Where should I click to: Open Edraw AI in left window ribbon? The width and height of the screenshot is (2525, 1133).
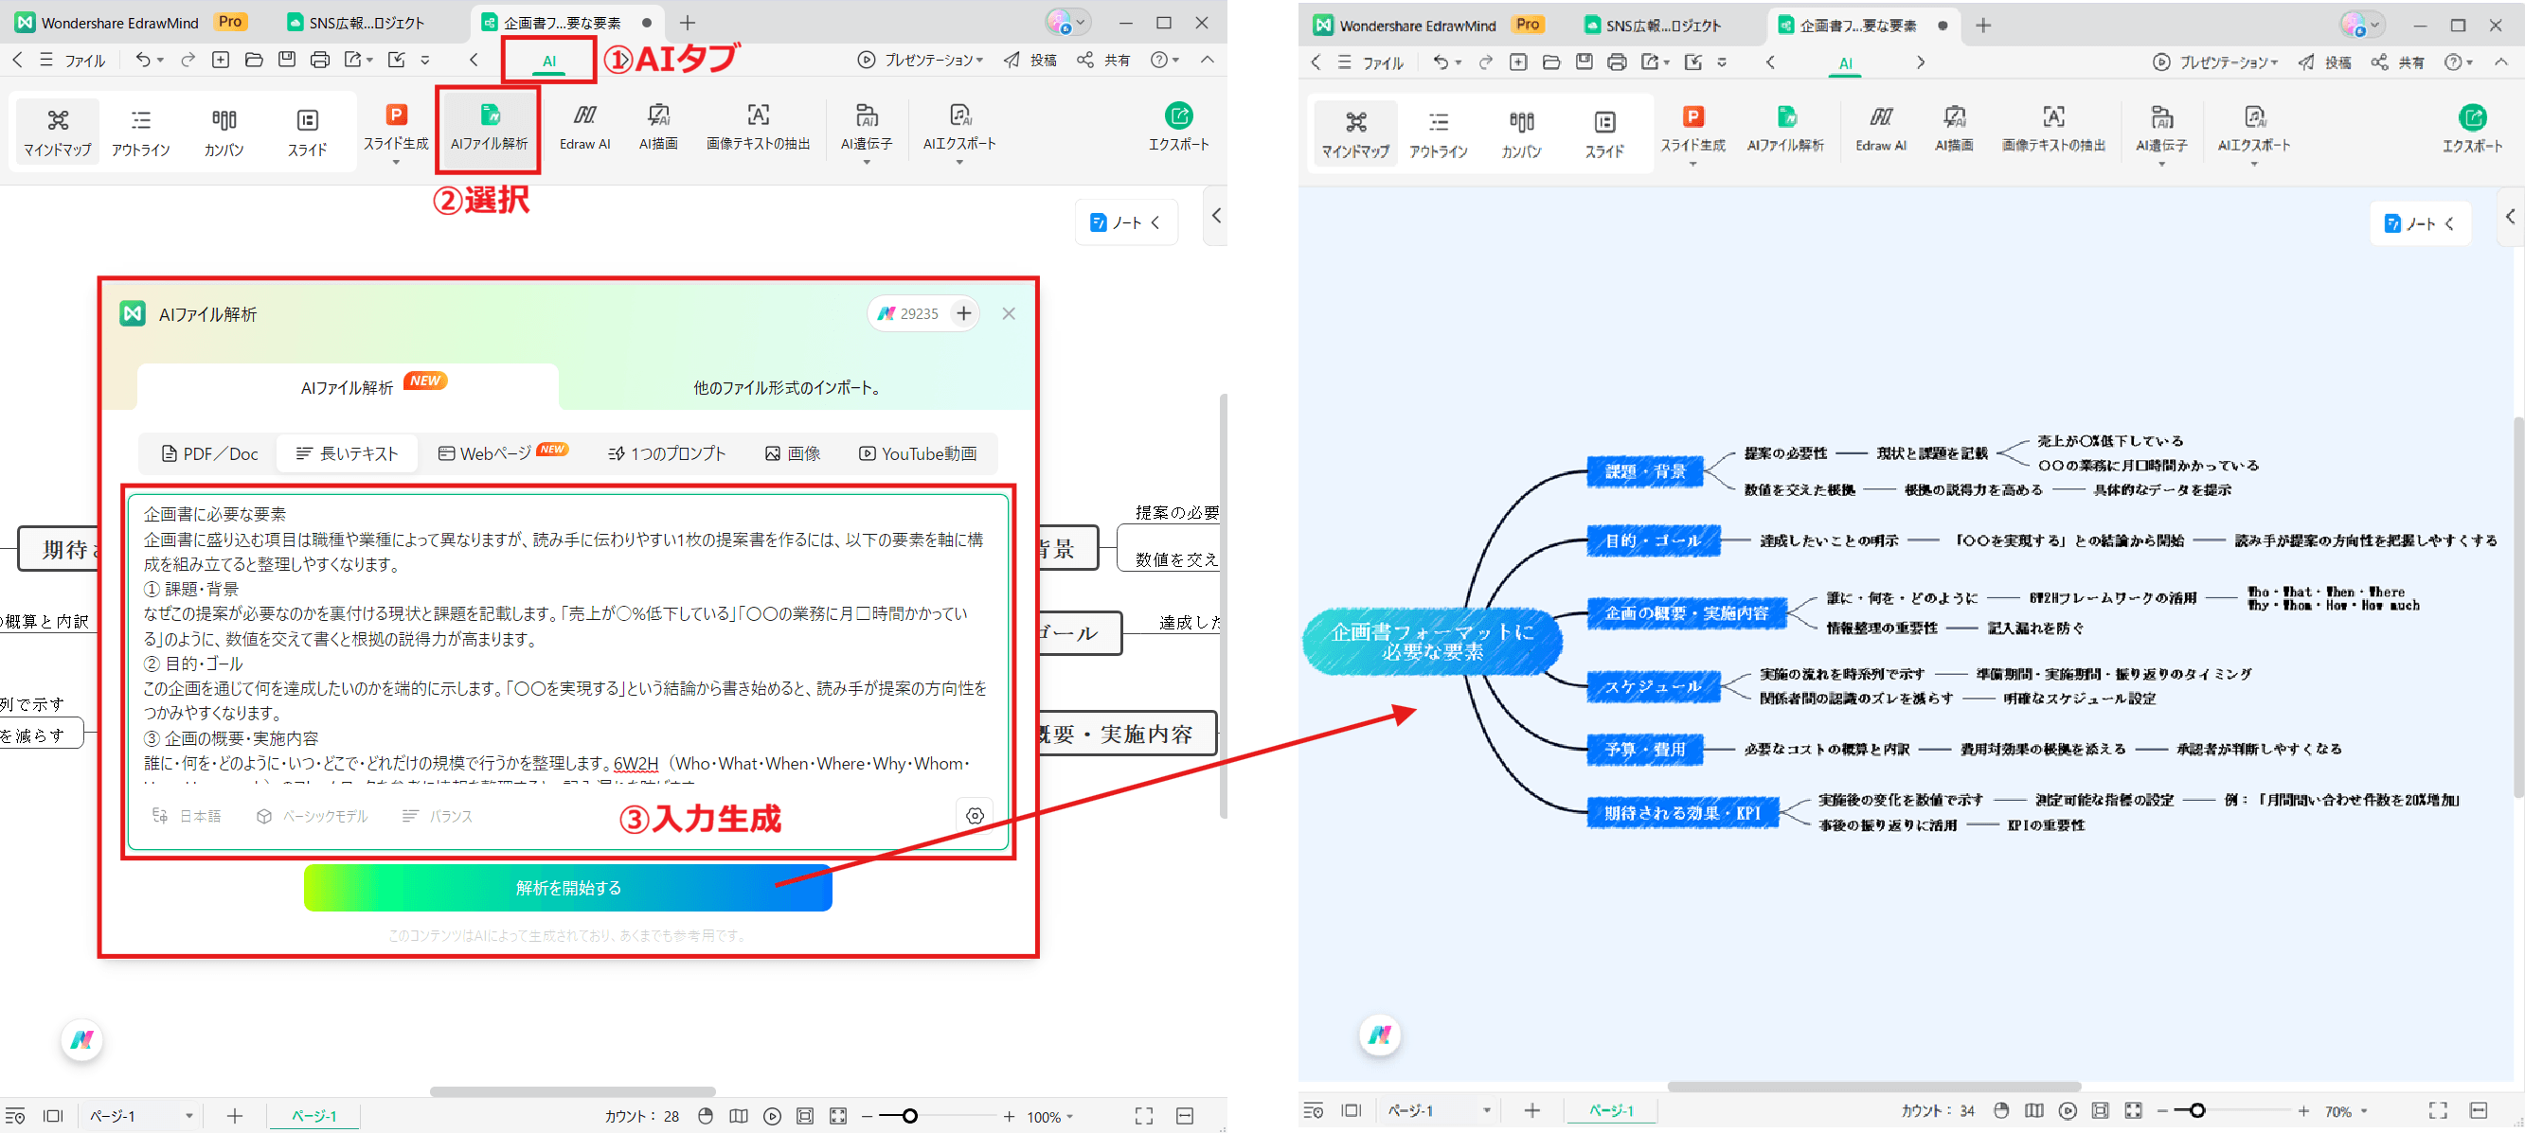click(585, 129)
